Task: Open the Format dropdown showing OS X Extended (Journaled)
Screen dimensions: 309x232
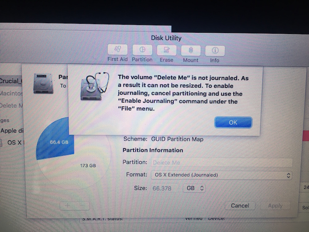Action: click(222, 175)
